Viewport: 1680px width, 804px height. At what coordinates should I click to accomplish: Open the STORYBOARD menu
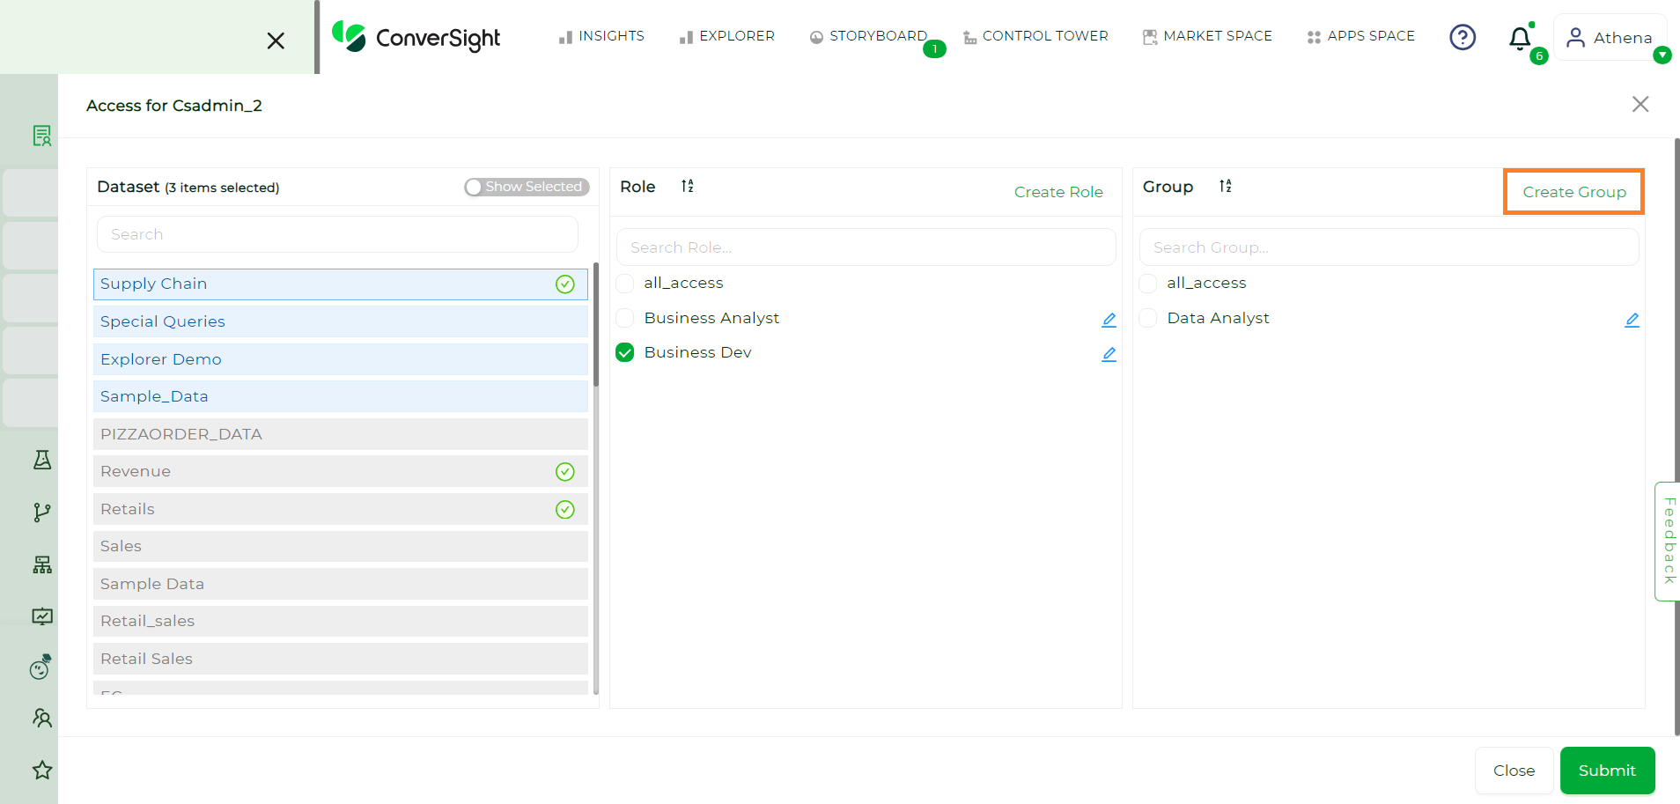click(868, 36)
